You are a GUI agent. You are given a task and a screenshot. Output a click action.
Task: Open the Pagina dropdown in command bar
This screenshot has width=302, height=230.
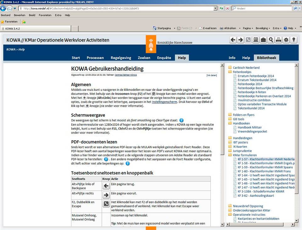click(248, 28)
